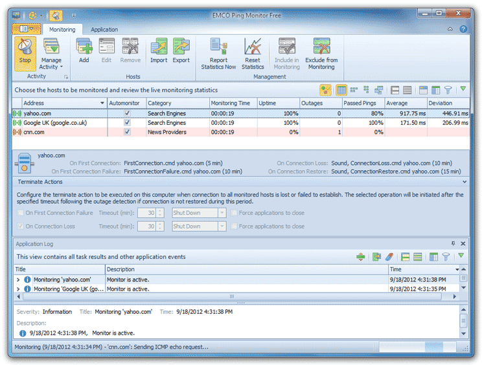
Task: Expand the Monitoring 'yahoo.com' log entry
Action: coord(18,280)
